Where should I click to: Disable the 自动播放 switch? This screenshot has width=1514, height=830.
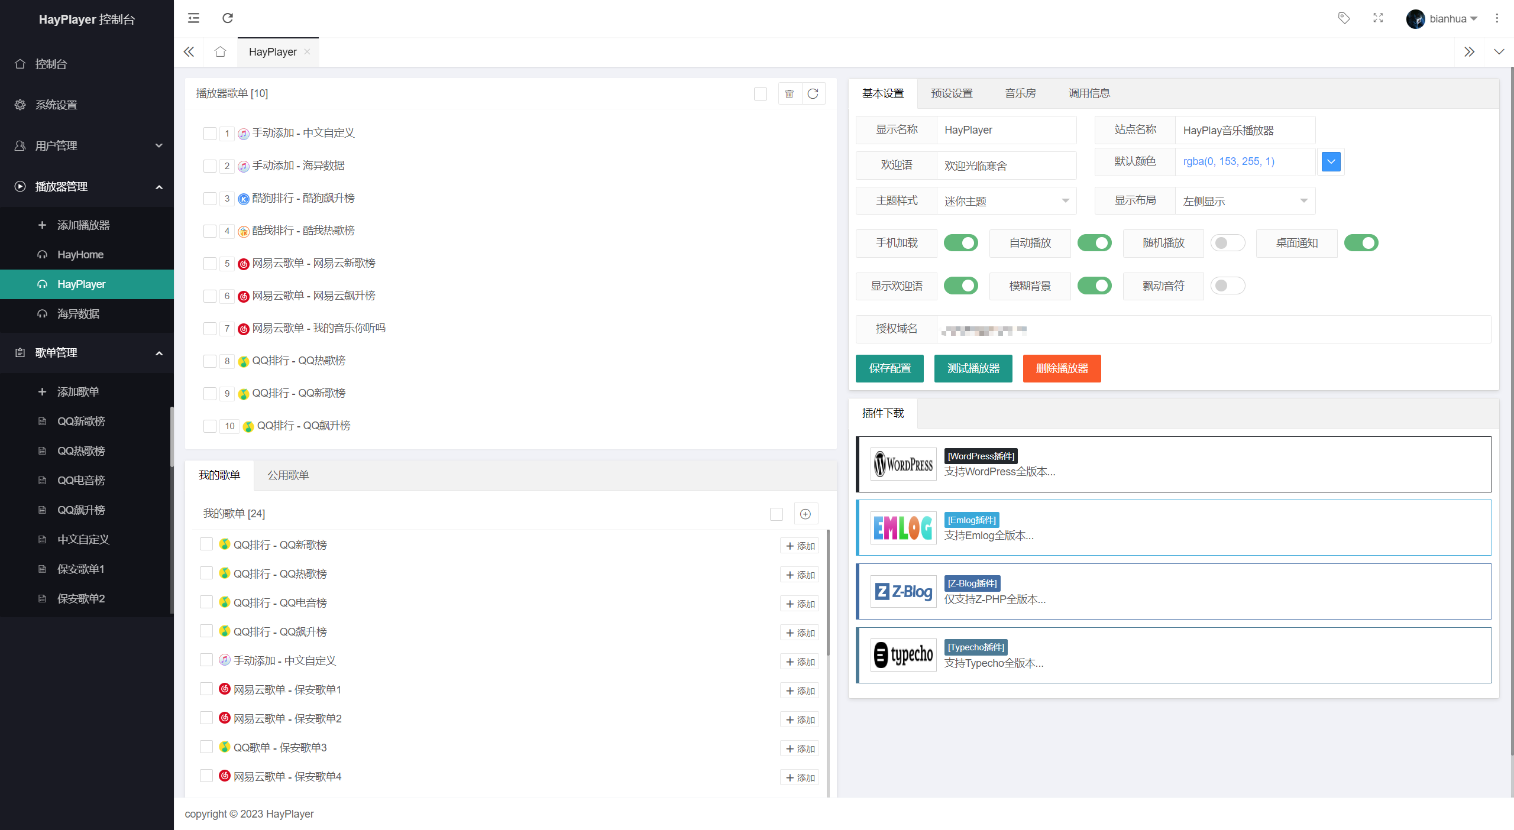click(1094, 243)
